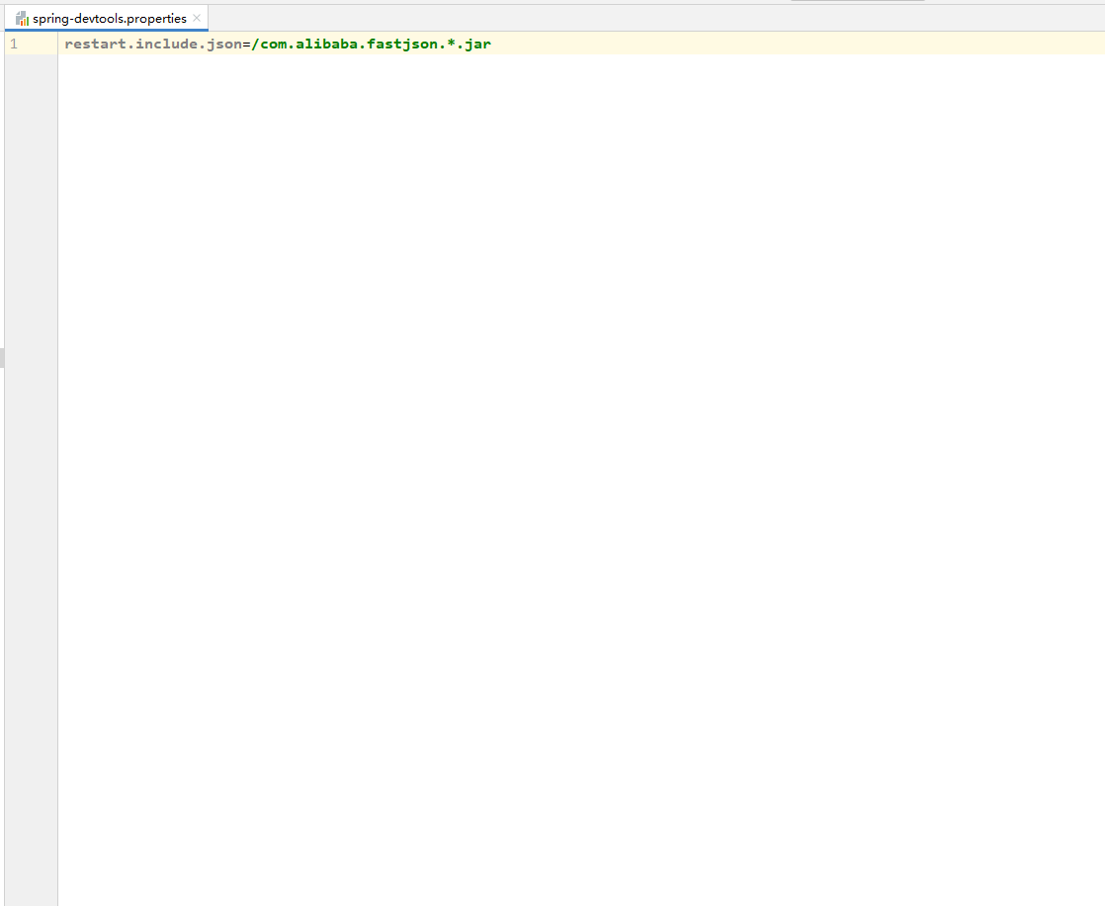
Task: Click the .jar extension in the property value
Action: (479, 44)
